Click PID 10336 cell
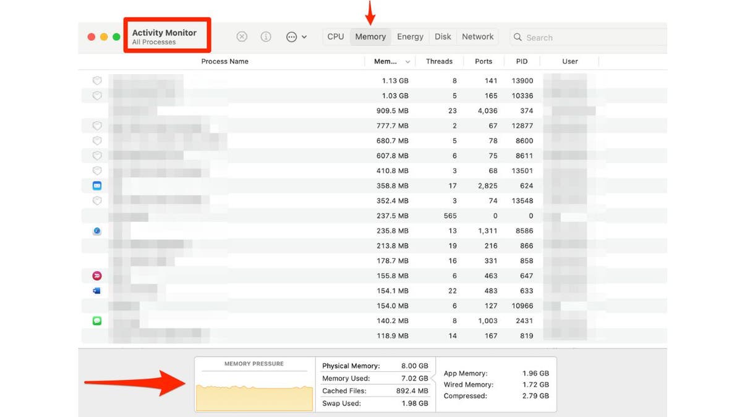This screenshot has width=742, height=417. pyautogui.click(x=522, y=96)
